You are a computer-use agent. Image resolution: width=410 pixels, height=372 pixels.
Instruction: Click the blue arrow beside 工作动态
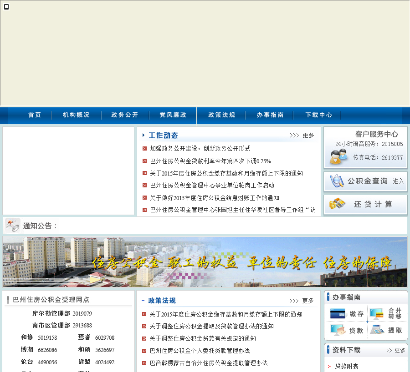(x=143, y=135)
